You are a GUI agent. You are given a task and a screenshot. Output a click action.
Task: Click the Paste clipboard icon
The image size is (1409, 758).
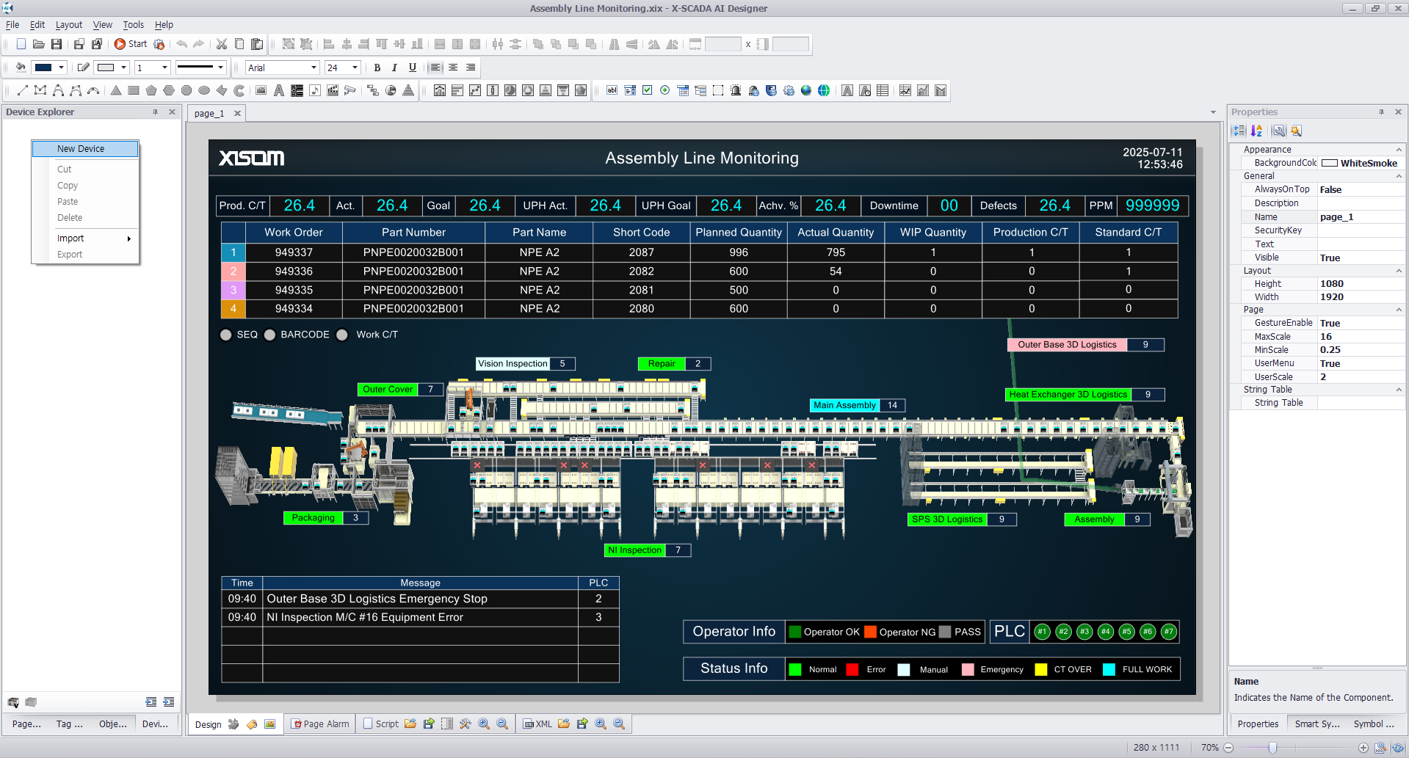[257, 44]
